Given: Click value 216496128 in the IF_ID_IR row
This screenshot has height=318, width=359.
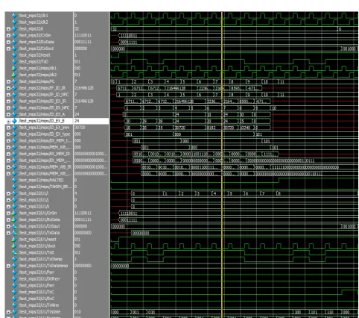Looking at the screenshot, I should (83, 88).
